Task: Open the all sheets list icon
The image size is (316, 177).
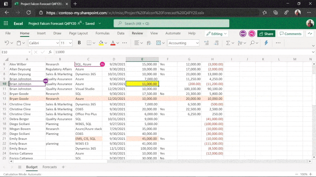Action: tap(20, 167)
